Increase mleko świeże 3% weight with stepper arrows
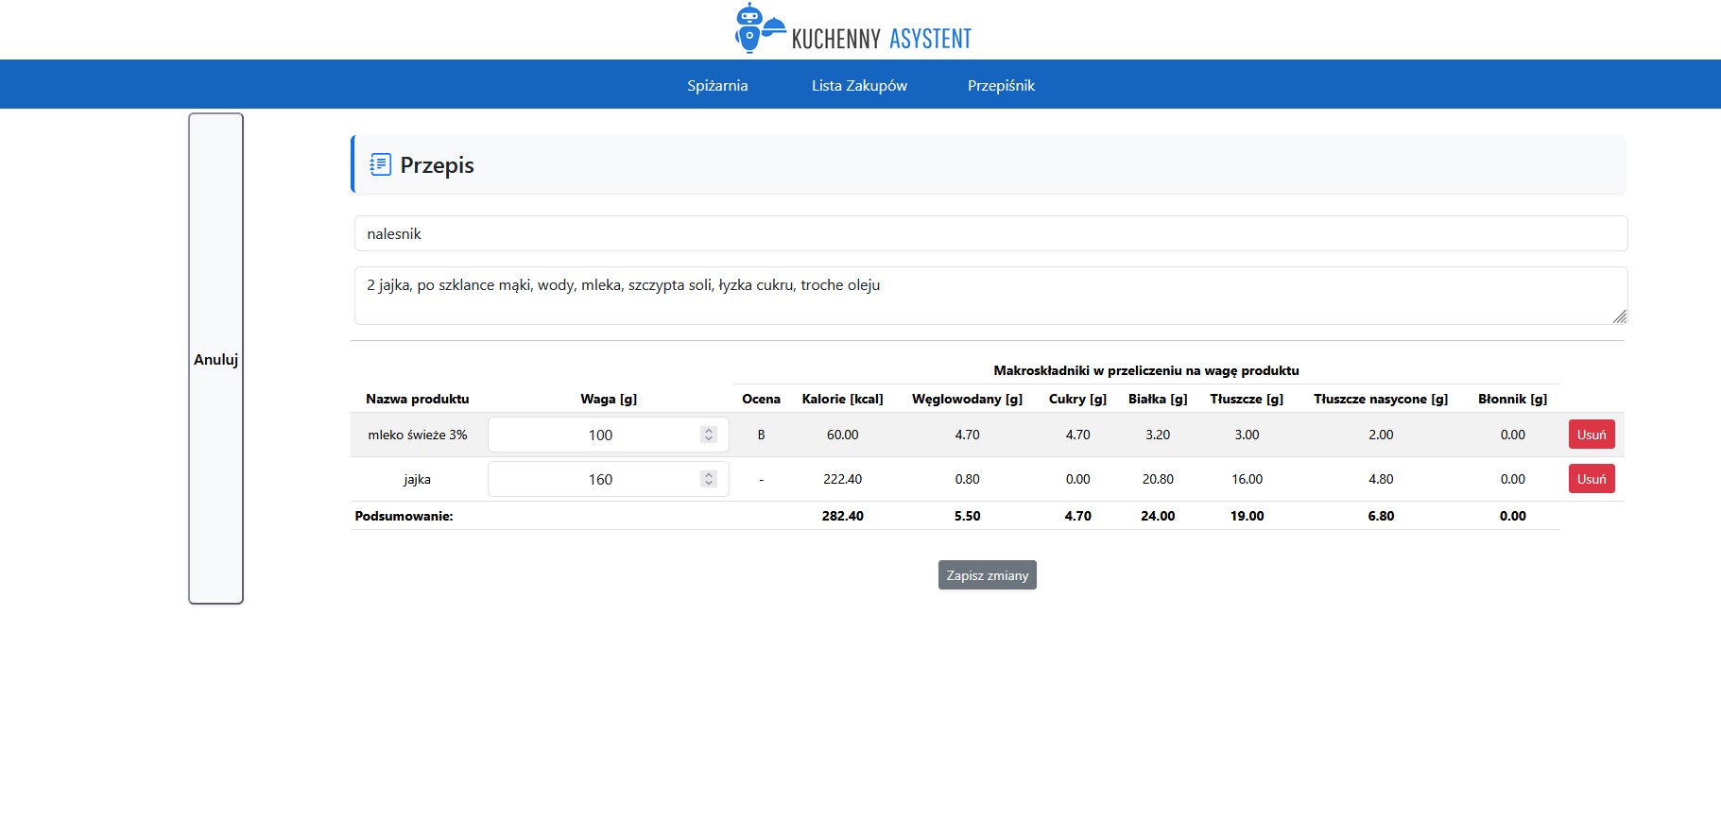The image size is (1721, 820). tap(709, 431)
